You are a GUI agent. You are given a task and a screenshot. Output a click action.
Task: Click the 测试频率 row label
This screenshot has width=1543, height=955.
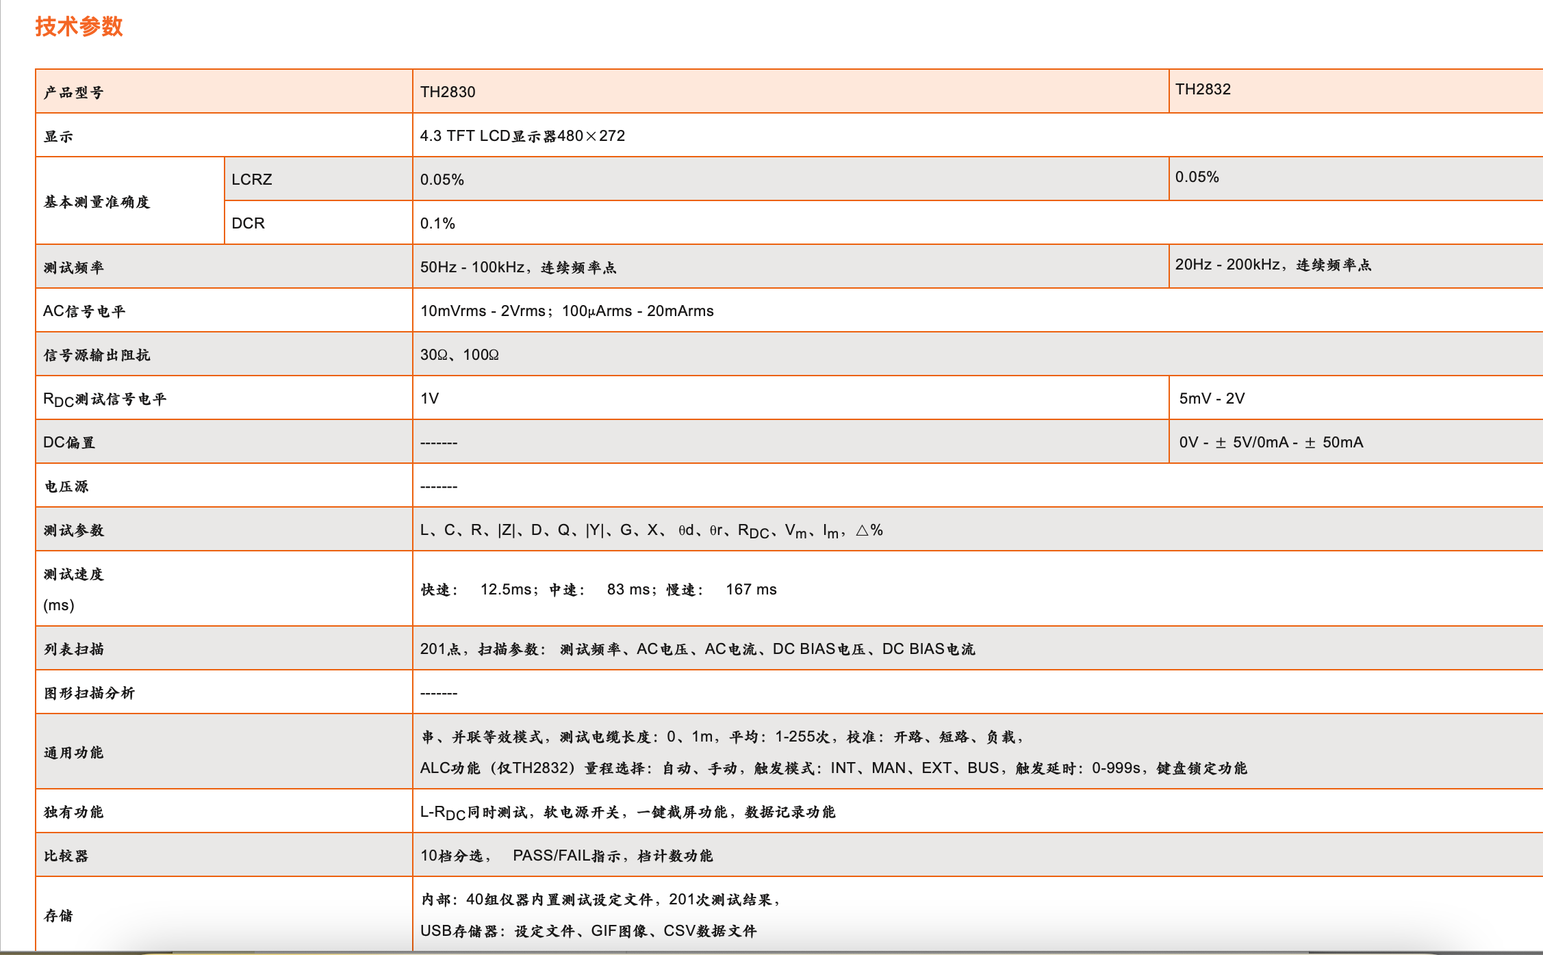pos(74,267)
